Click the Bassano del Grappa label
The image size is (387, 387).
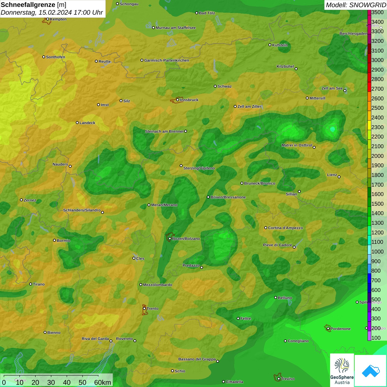(197, 359)
